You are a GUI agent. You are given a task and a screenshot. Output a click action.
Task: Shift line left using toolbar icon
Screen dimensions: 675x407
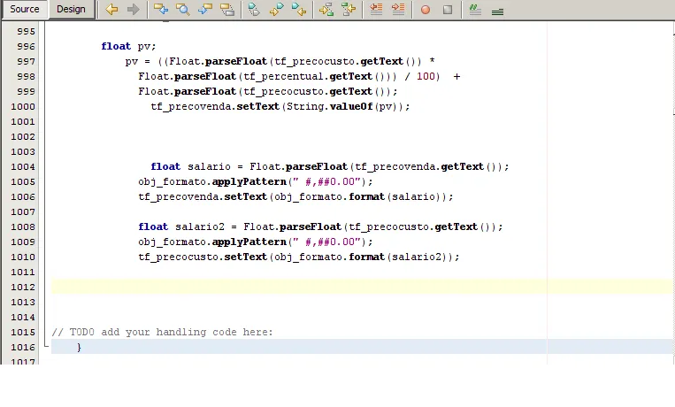tap(376, 10)
